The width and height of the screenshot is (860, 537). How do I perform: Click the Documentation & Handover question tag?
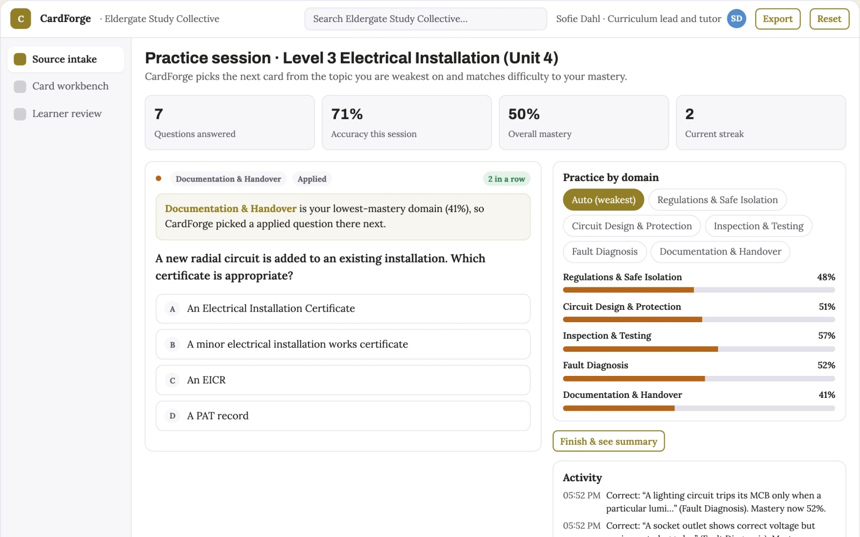coord(228,179)
